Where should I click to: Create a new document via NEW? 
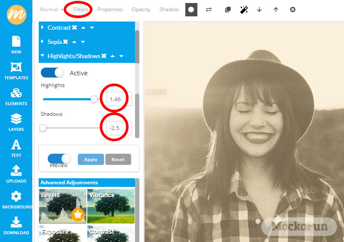pos(16,45)
